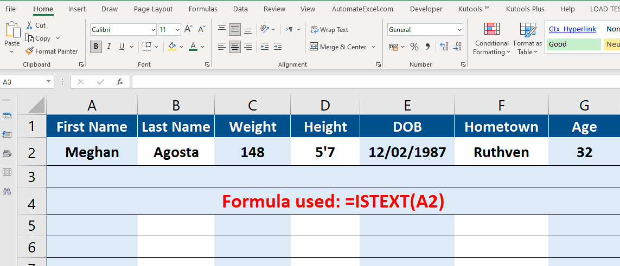Apply red font color

tap(193, 47)
